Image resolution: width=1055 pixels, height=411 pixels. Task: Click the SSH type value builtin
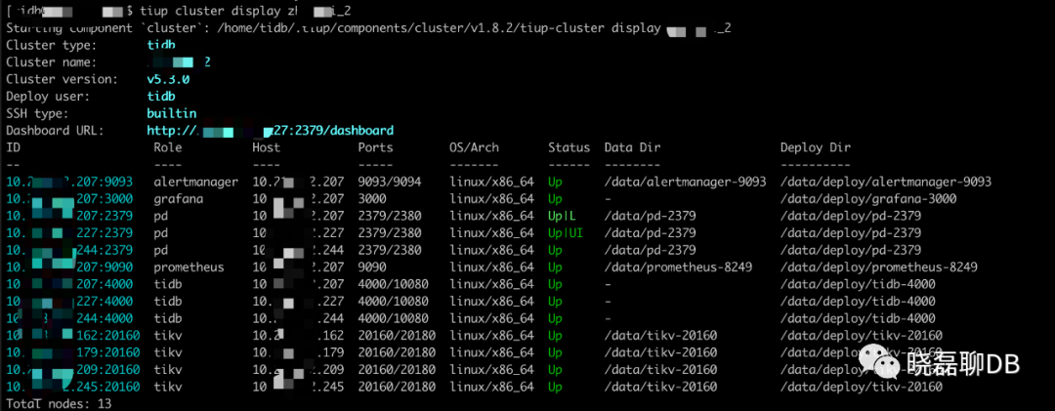(172, 113)
